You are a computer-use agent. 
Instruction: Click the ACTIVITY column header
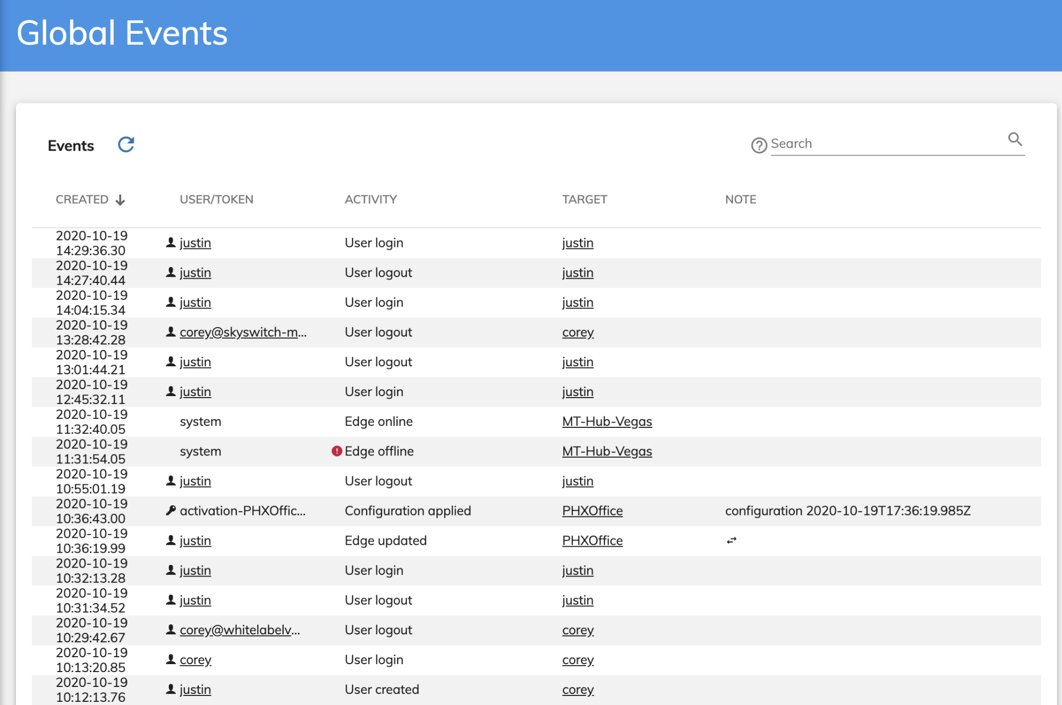click(x=371, y=200)
